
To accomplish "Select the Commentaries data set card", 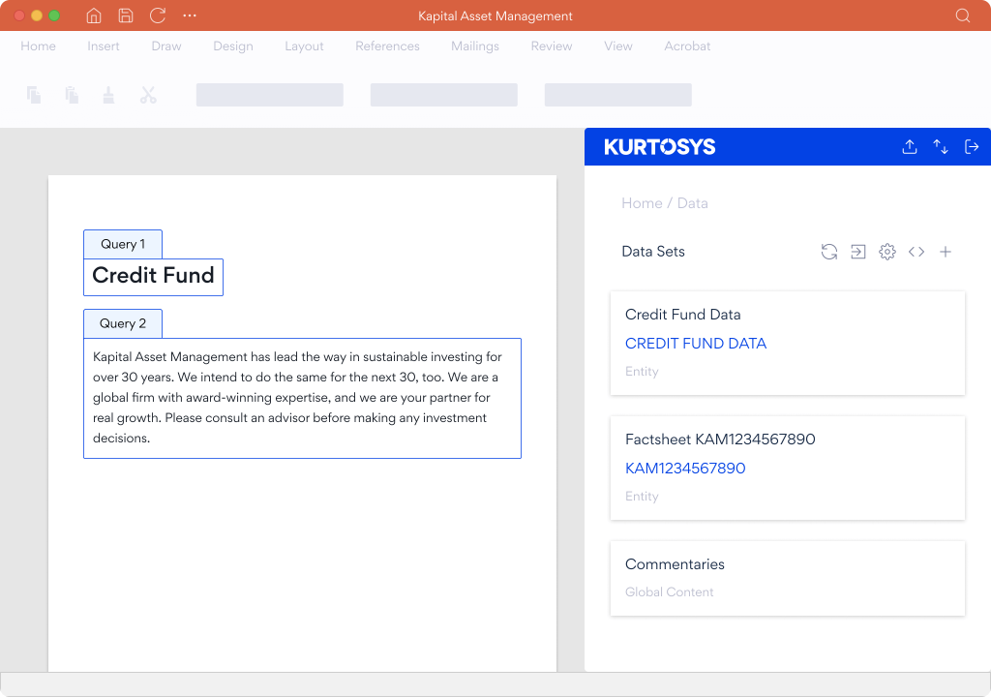I will pos(788,578).
